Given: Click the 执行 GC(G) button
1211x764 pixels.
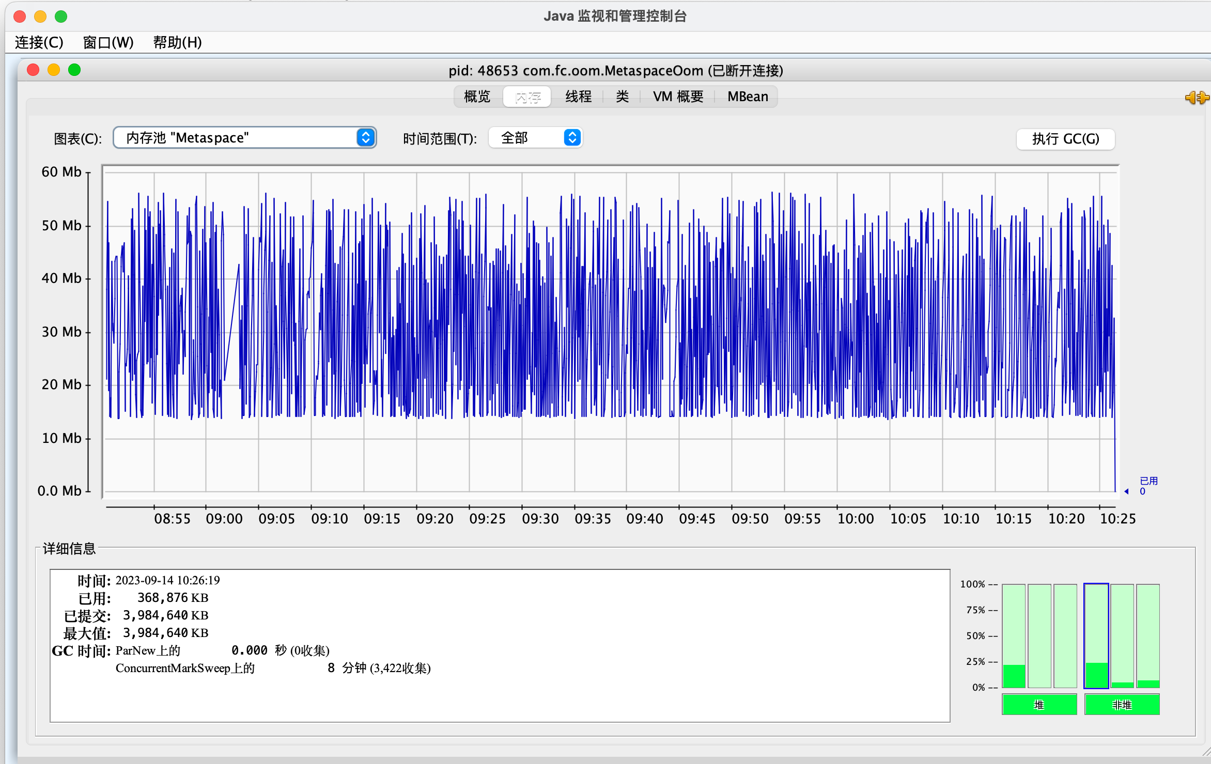Looking at the screenshot, I should 1065,139.
